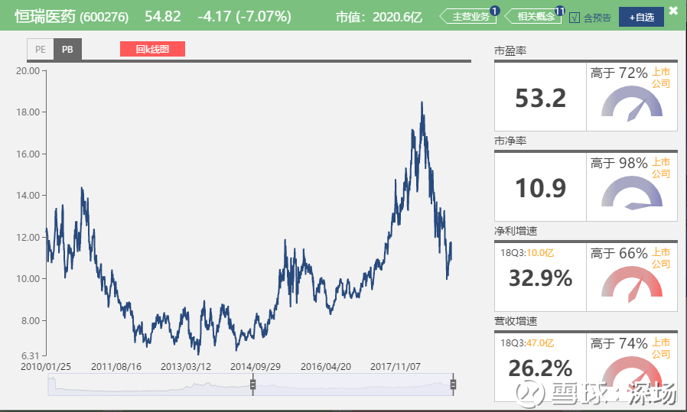Click the 净利增速 gauge icon
This screenshot has width=687, height=412.
tap(632, 284)
